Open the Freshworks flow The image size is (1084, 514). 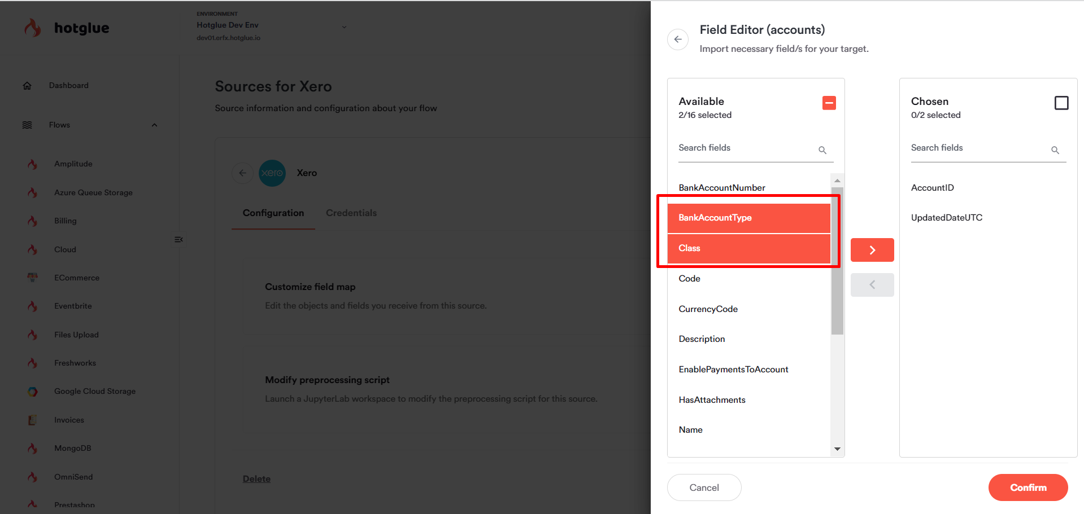pos(75,363)
